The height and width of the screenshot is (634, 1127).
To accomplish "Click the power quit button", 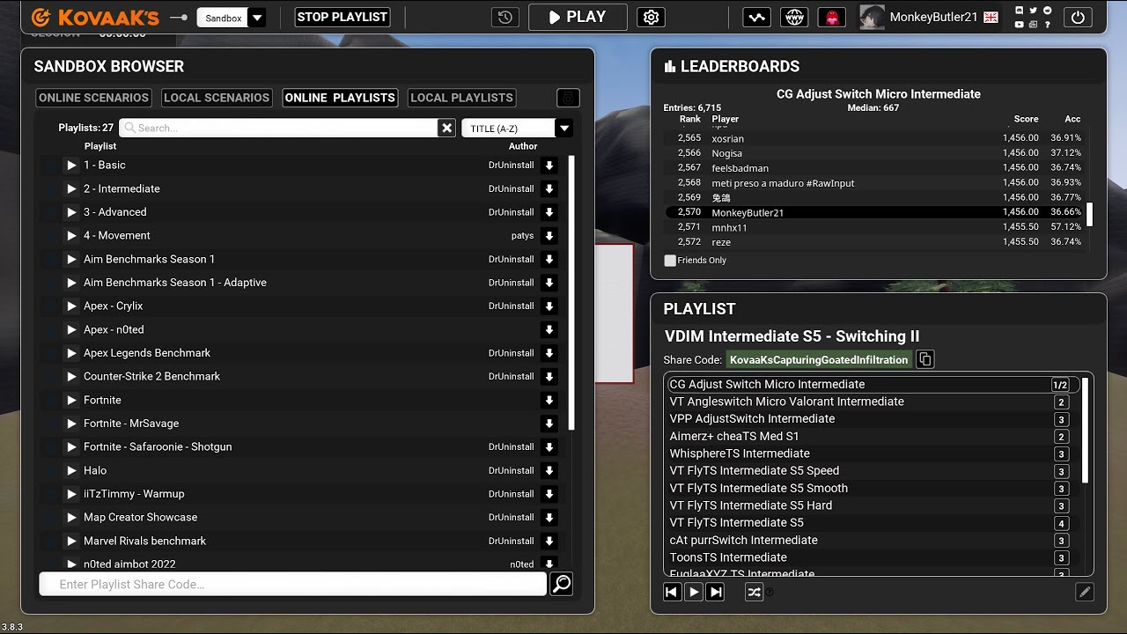I will point(1078,18).
